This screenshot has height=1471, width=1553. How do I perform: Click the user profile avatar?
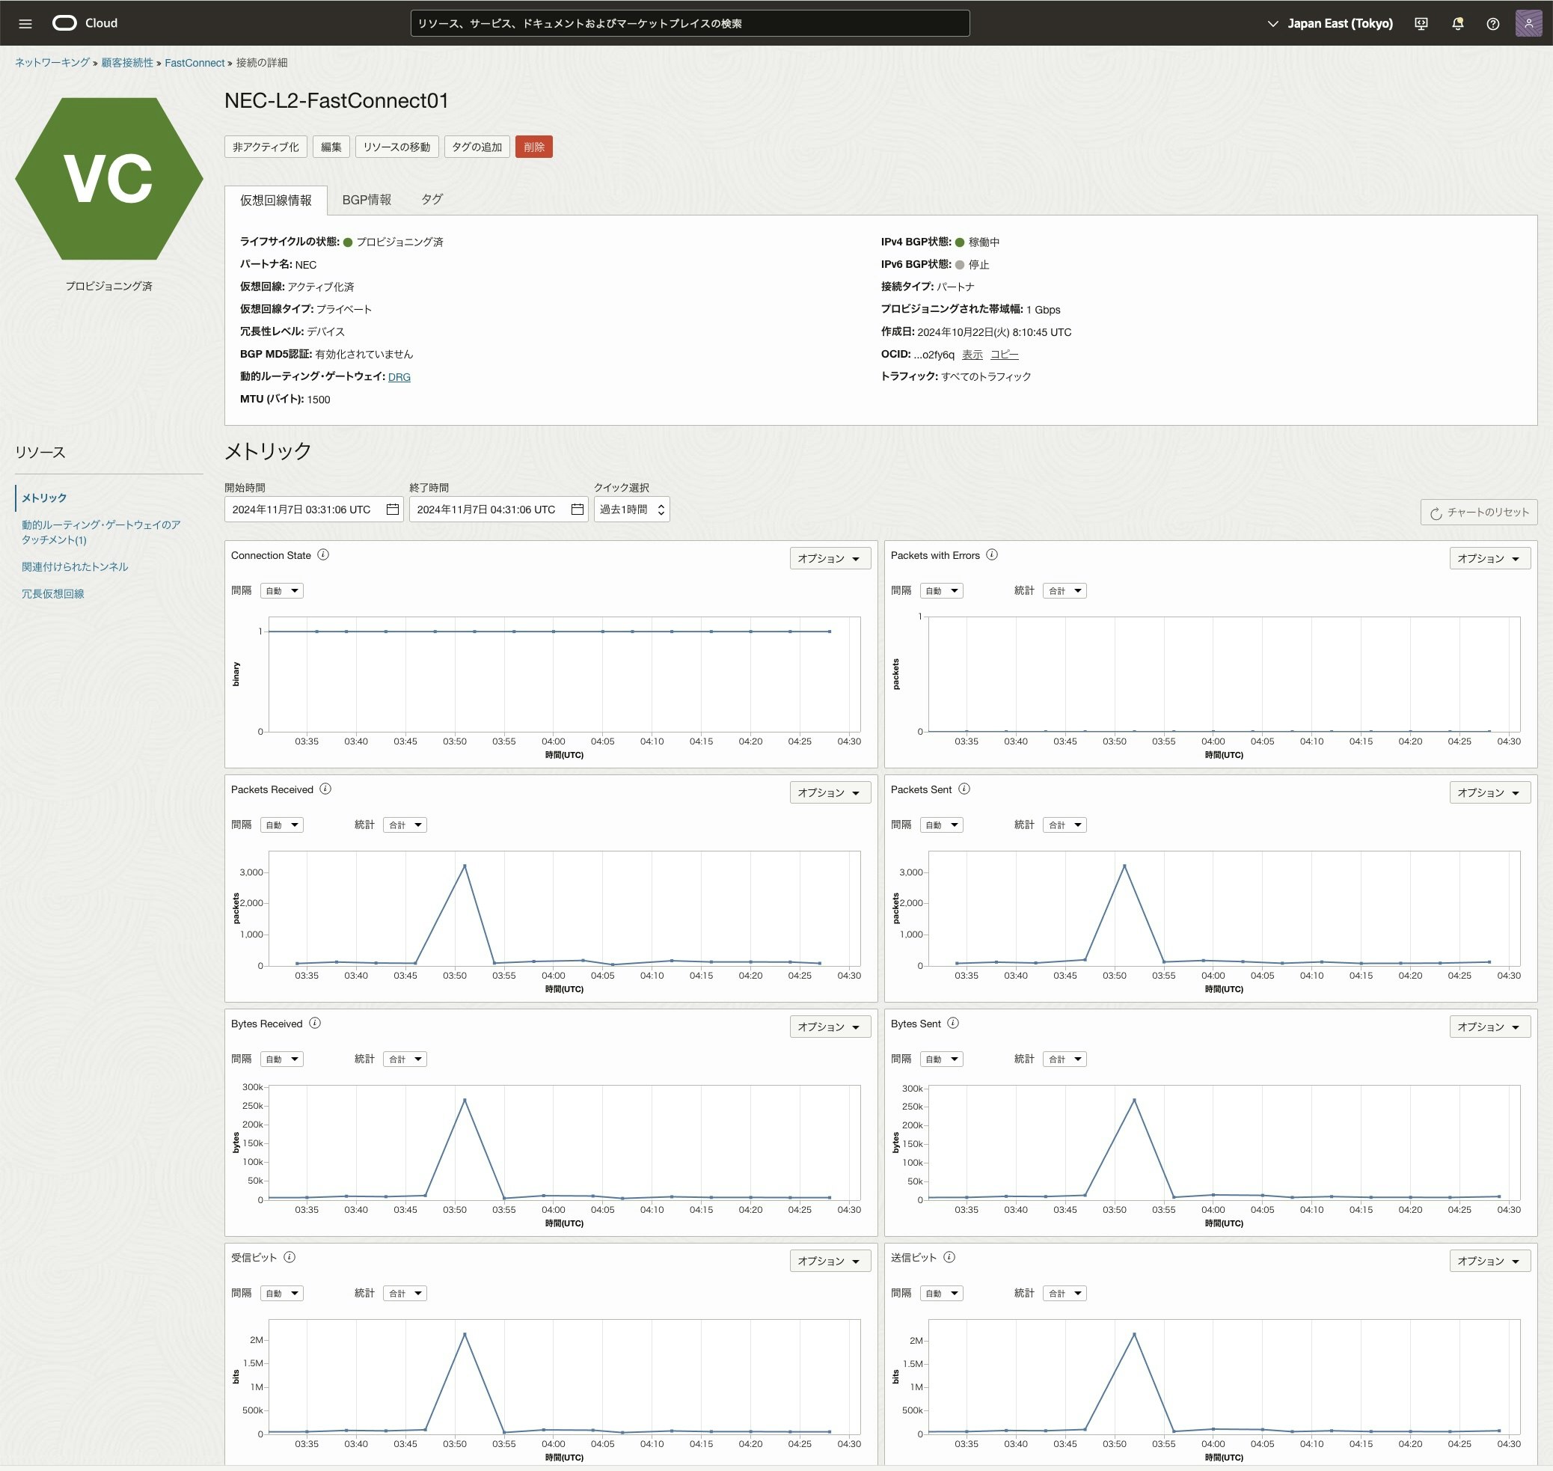1528,23
